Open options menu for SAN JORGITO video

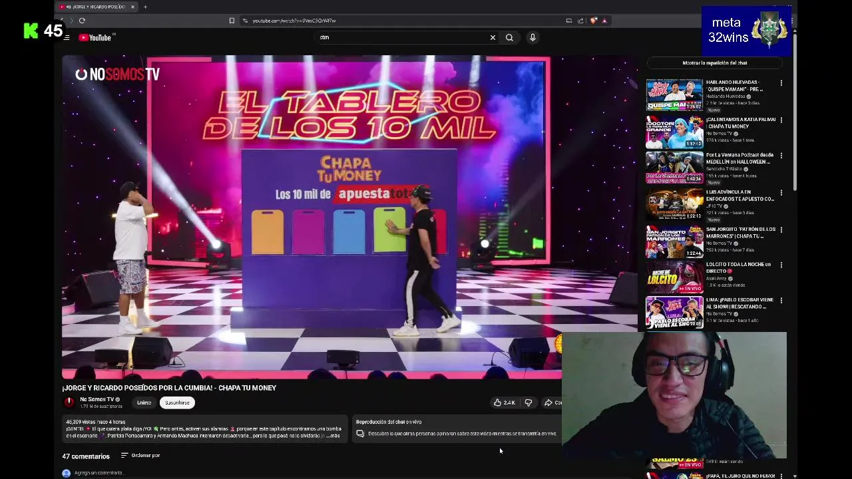coord(781,230)
